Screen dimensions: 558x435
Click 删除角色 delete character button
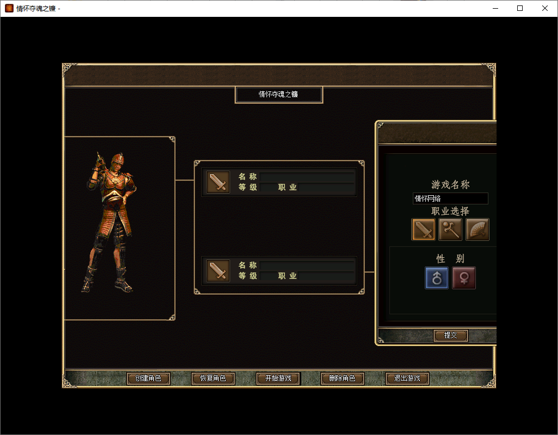(x=342, y=378)
